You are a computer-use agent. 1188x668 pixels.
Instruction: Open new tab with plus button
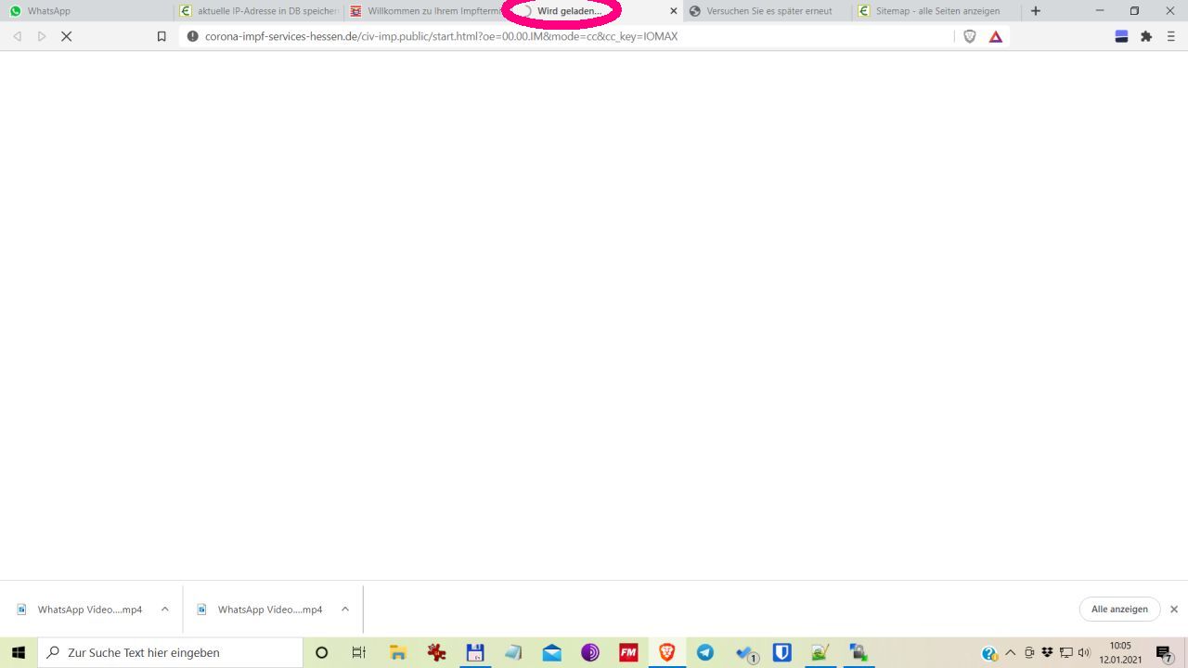pyautogui.click(x=1036, y=11)
